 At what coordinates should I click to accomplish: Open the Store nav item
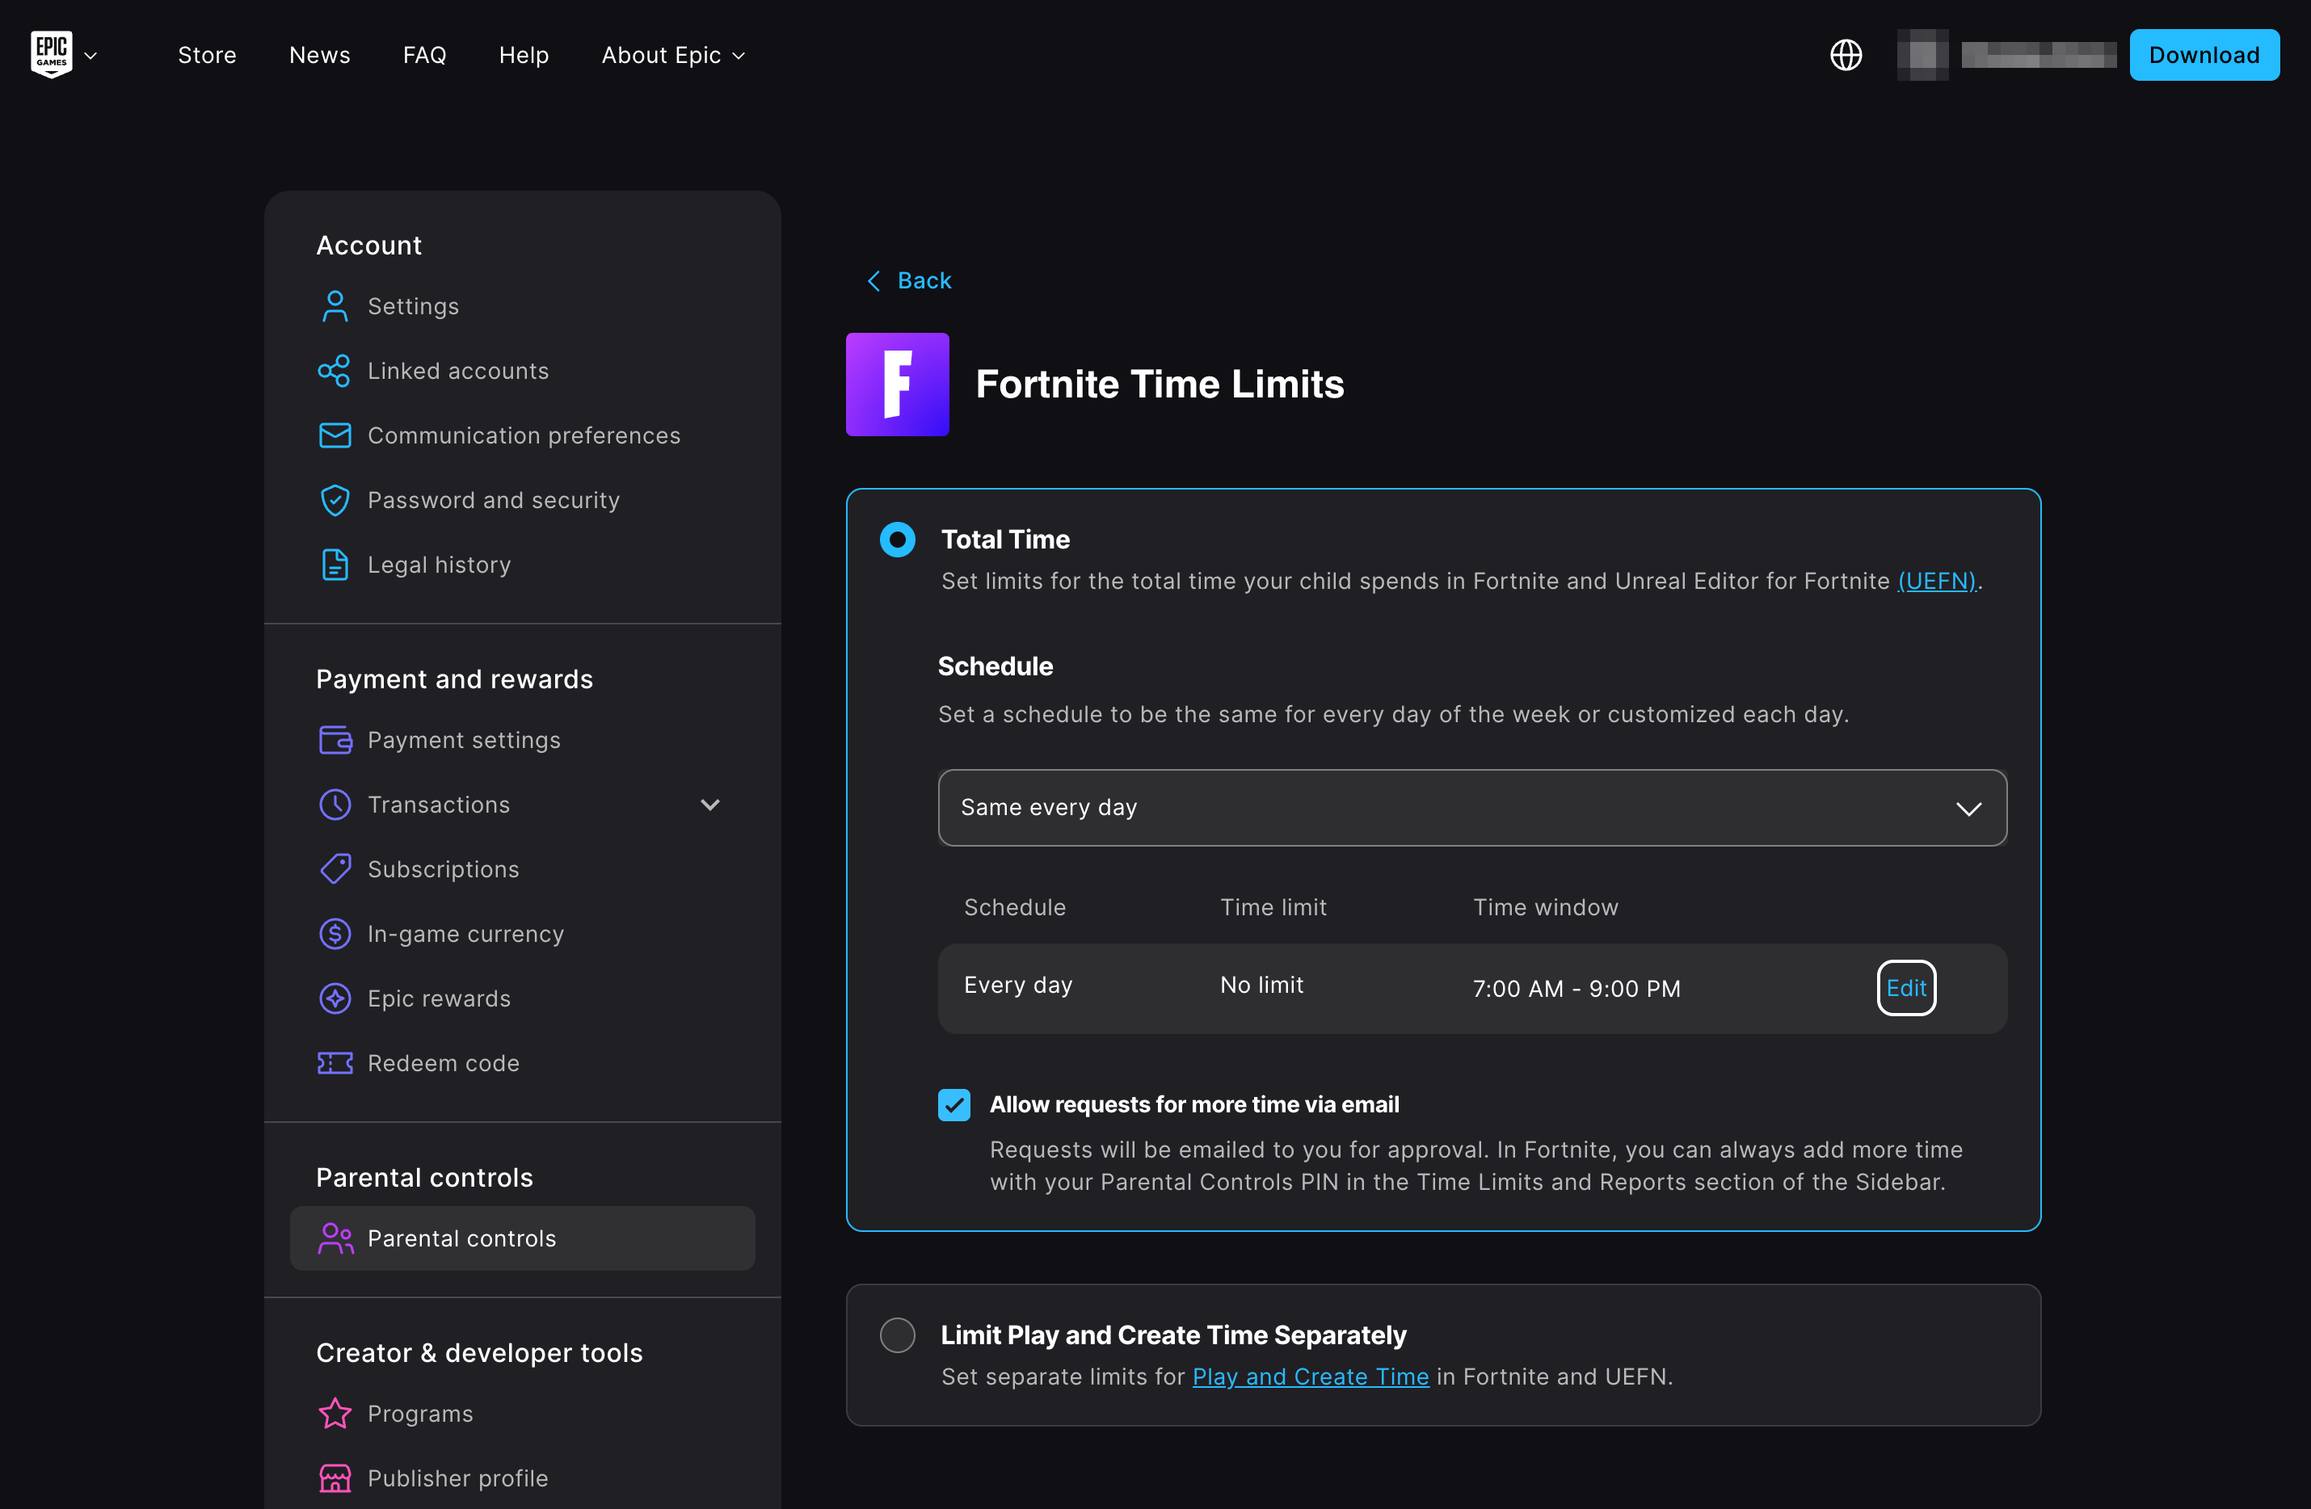207,56
